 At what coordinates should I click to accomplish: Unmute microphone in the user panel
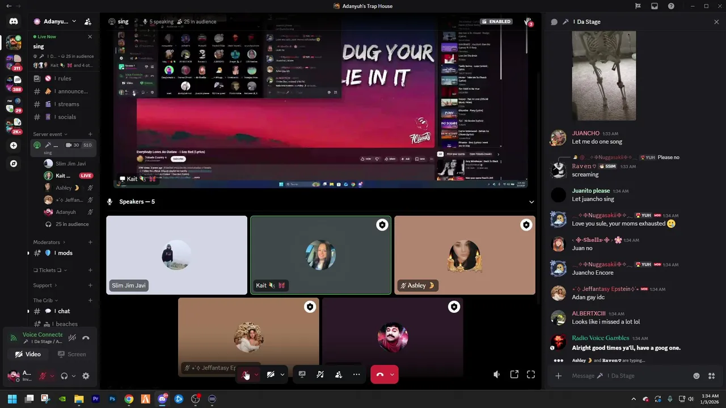(x=43, y=376)
